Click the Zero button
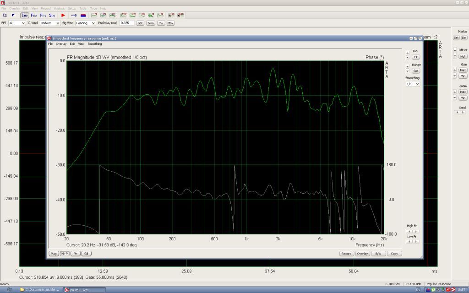 point(150,23)
